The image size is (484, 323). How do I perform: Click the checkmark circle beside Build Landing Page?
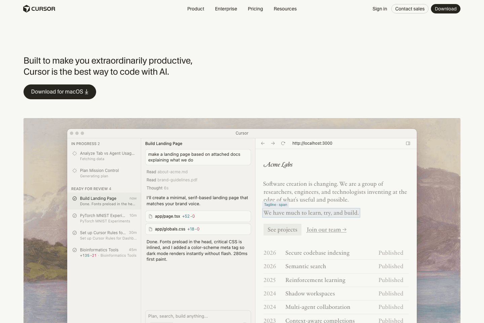click(75, 199)
